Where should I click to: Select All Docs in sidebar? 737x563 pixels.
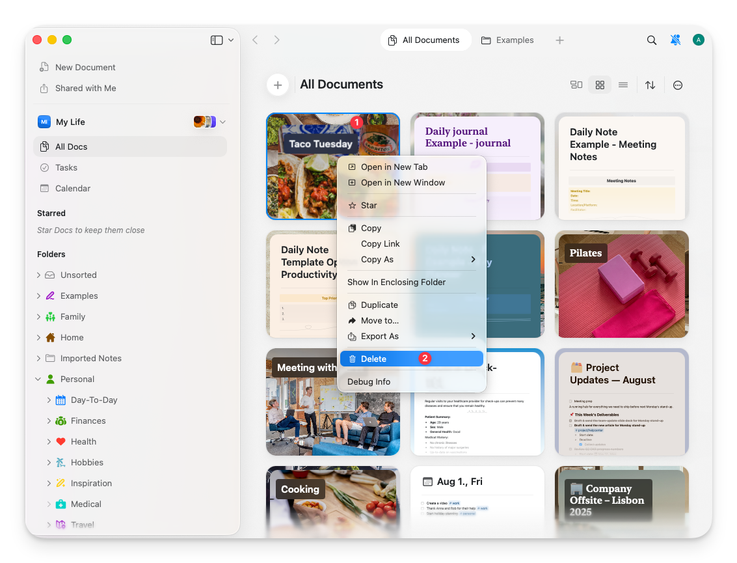coord(130,146)
